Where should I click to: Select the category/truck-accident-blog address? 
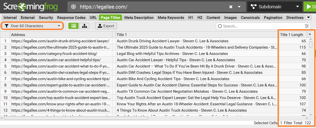pos(54,53)
